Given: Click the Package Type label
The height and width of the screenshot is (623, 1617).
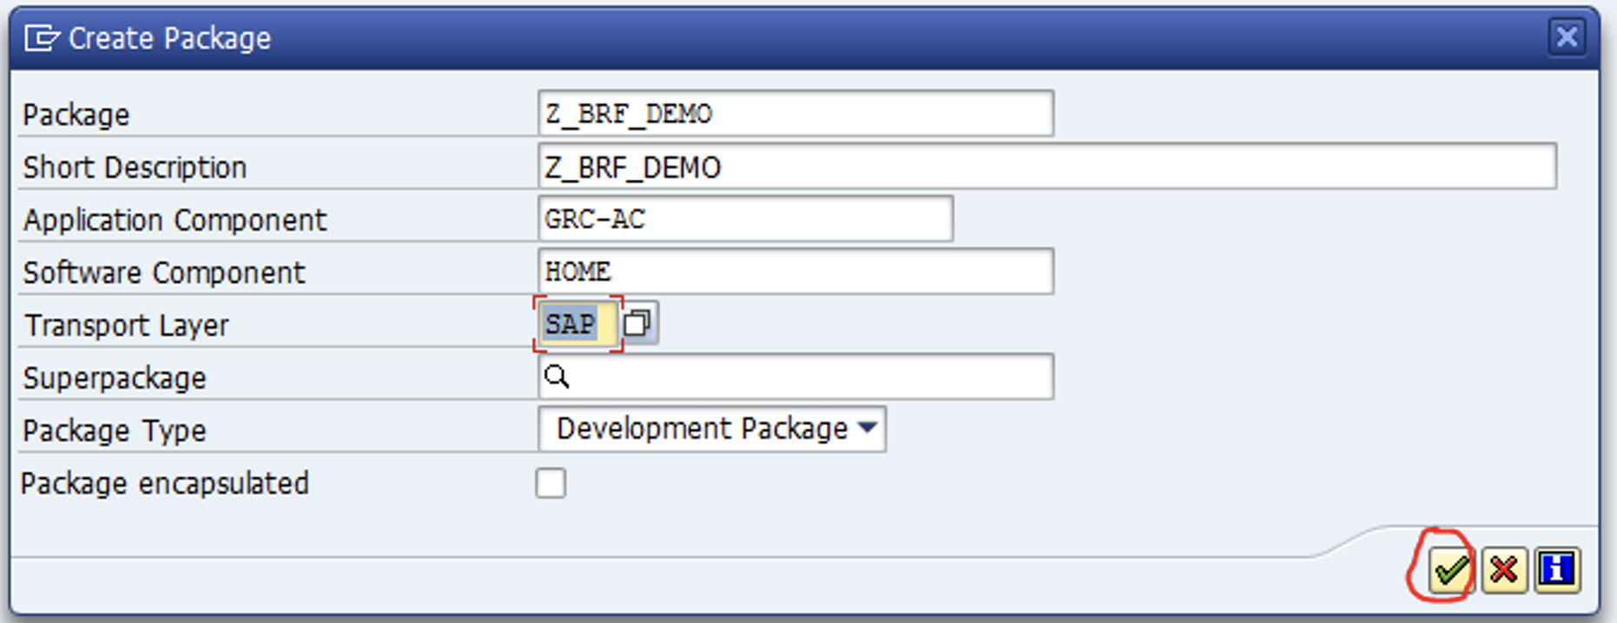Looking at the screenshot, I should [115, 430].
